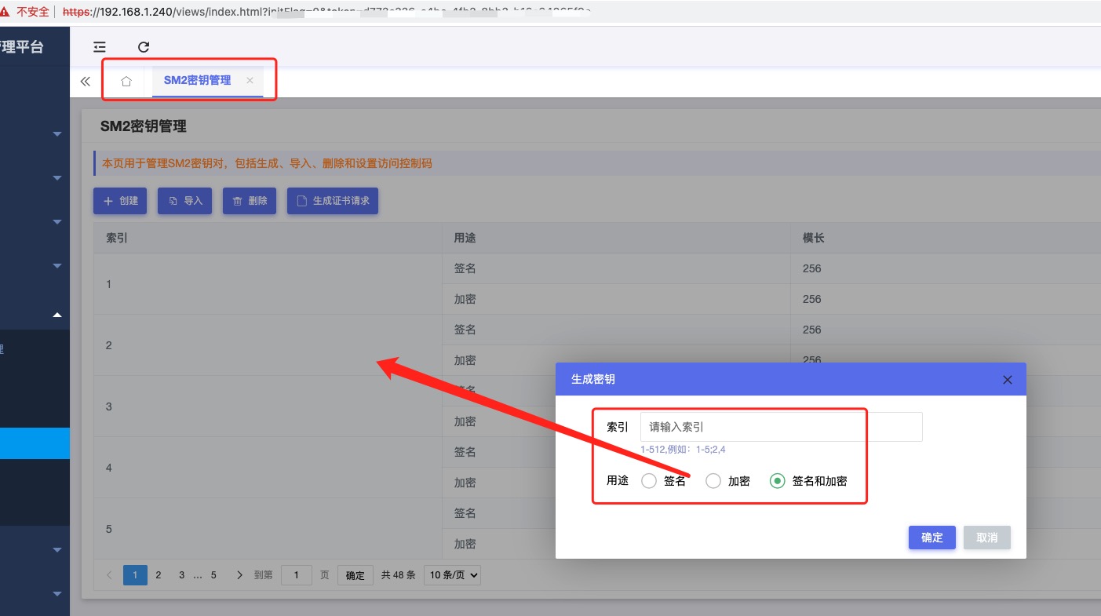Open the home tab icon
Viewport: 1101px width, 616px height.
126,81
